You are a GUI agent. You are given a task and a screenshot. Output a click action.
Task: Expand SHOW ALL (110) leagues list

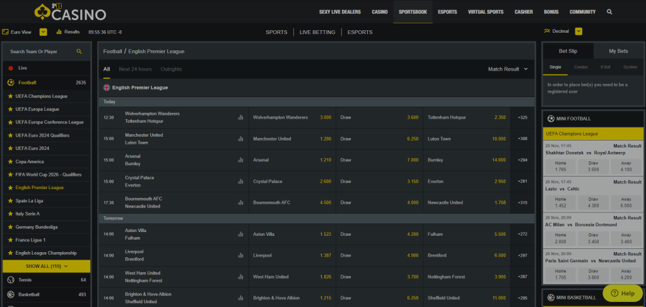click(x=47, y=266)
